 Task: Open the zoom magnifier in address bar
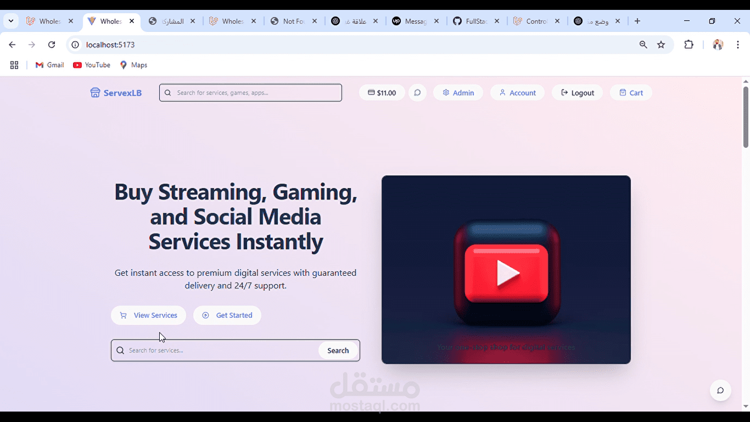643,45
